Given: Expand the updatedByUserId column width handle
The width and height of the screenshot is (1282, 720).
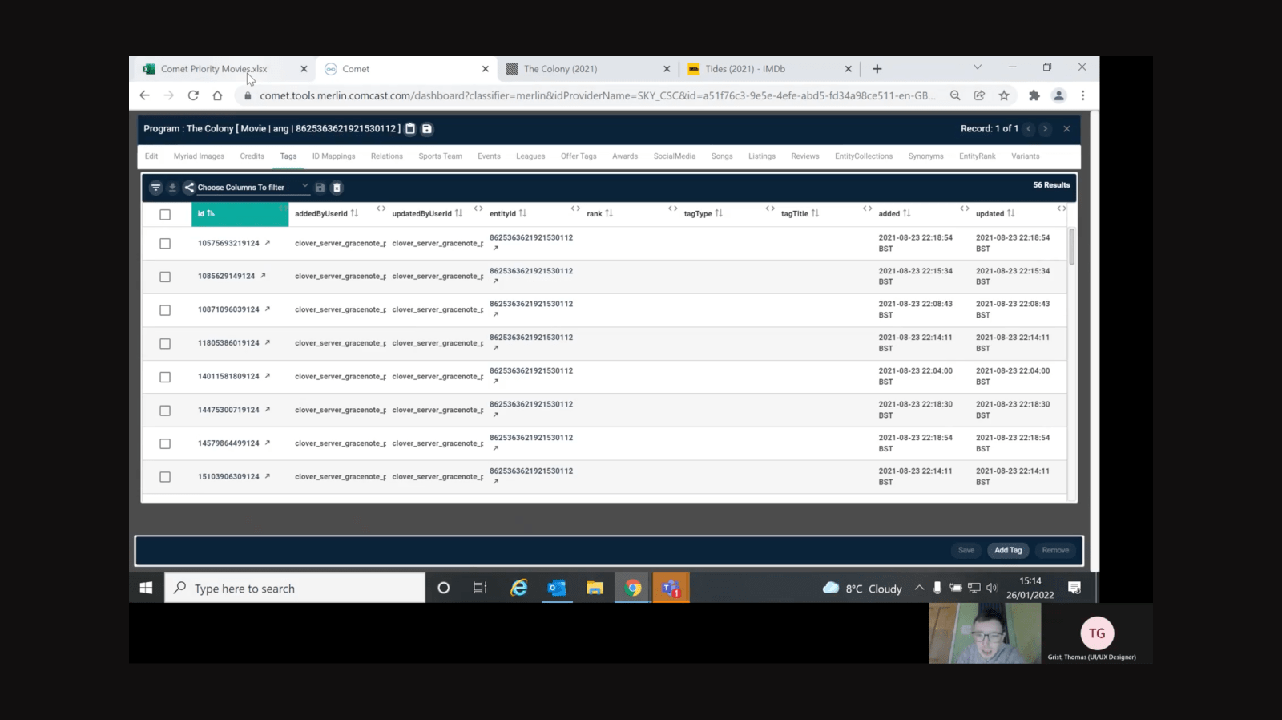Looking at the screenshot, I should pyautogui.click(x=478, y=208).
